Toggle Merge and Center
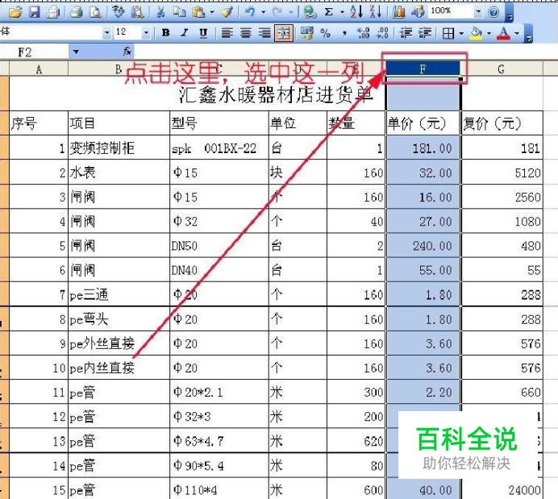This screenshot has height=499, width=558. click(x=284, y=33)
